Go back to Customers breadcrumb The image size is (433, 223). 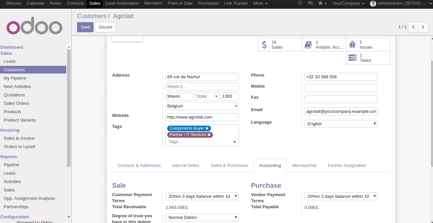tap(92, 16)
